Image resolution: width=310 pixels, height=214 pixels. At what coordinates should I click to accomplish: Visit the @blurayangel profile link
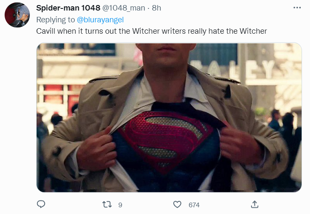[100, 20]
